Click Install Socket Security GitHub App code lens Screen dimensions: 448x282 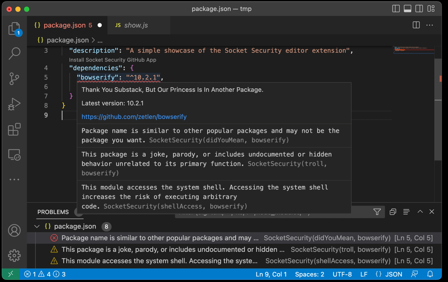113,60
